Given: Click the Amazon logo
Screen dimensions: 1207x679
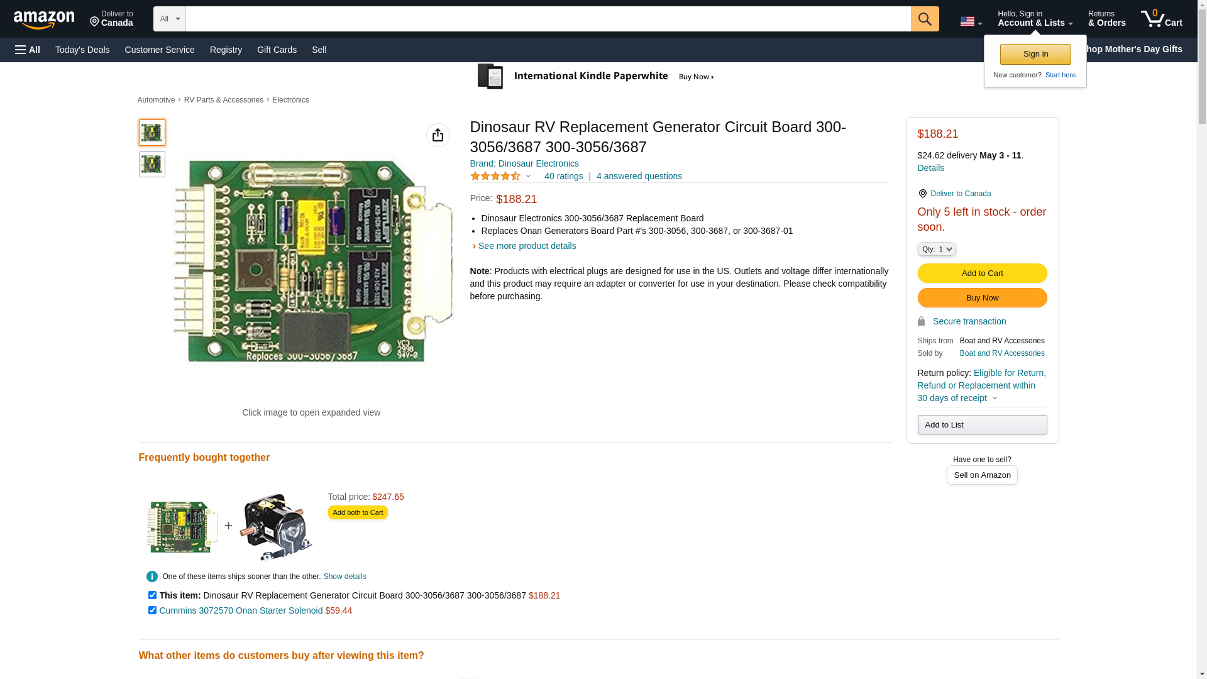Looking at the screenshot, I should [44, 19].
